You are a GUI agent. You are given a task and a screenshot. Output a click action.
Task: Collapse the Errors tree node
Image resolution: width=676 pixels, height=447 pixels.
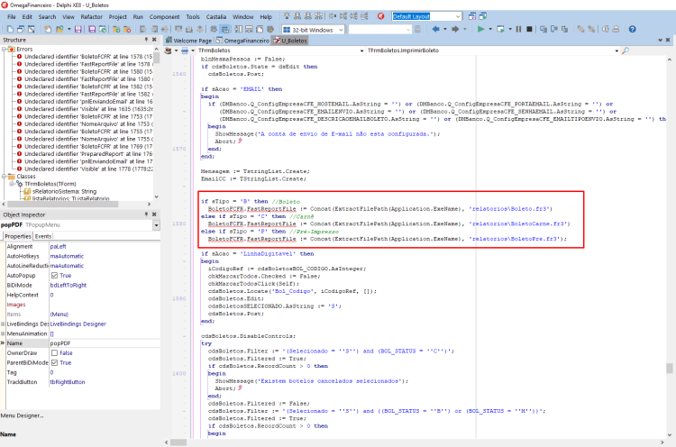pyautogui.click(x=5, y=50)
